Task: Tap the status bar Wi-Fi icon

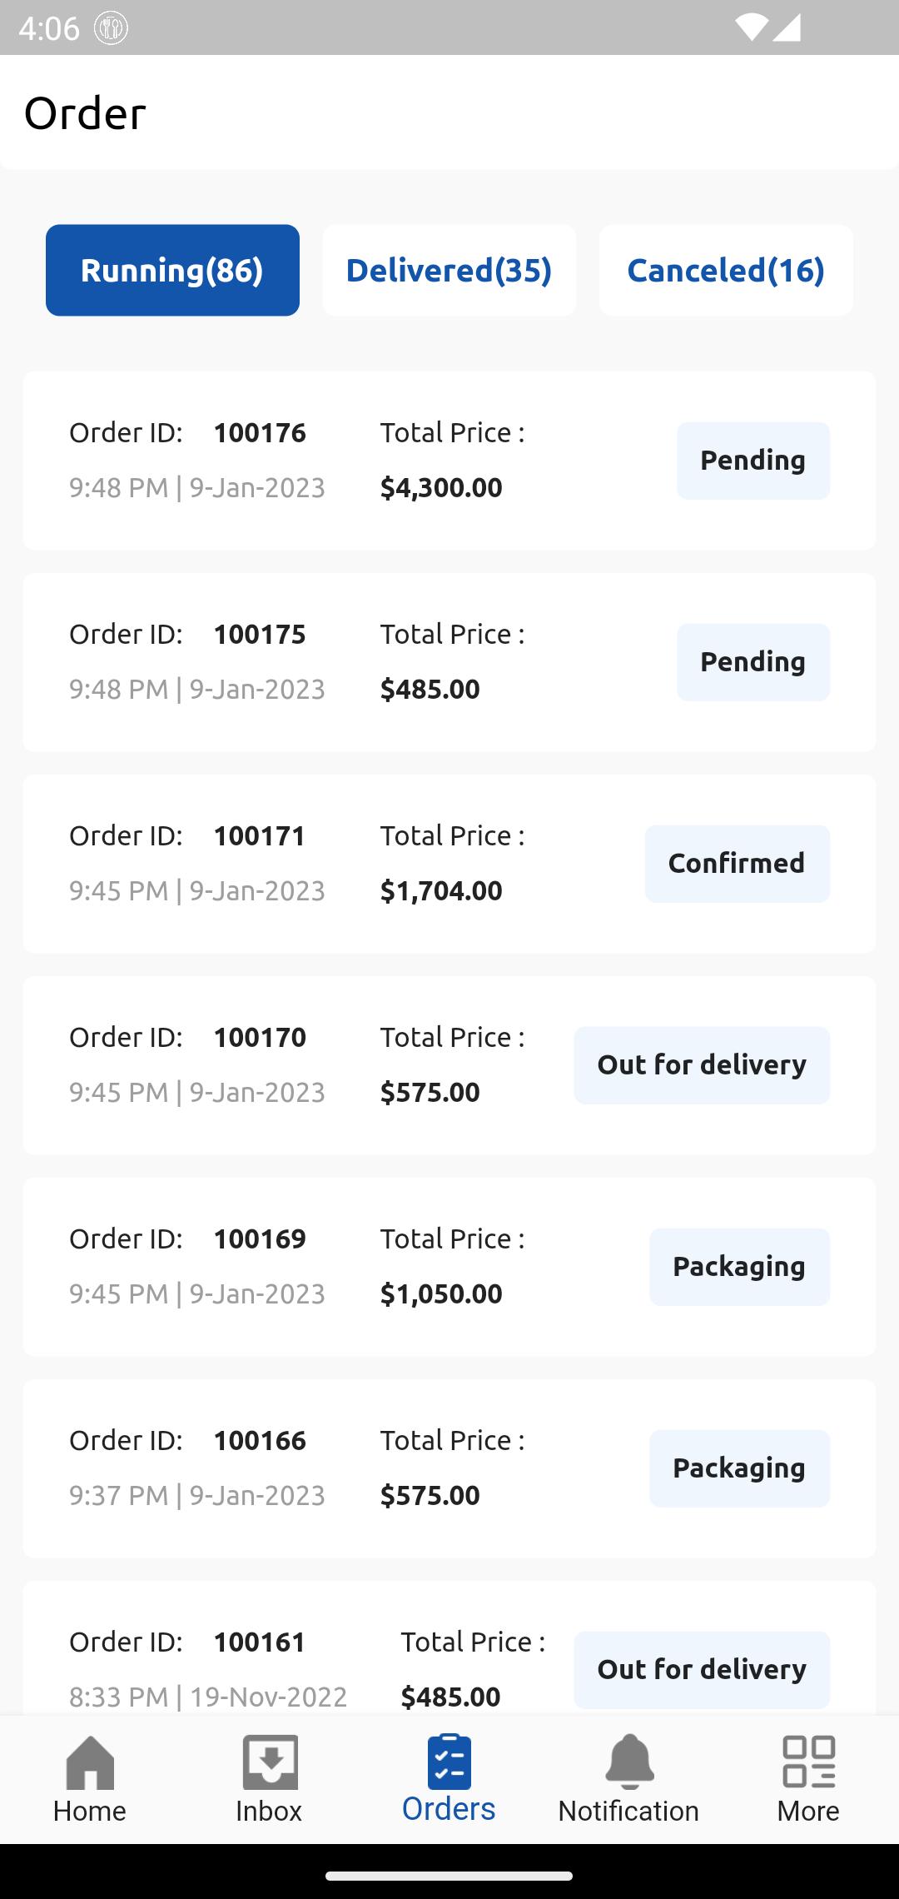Action: click(752, 27)
